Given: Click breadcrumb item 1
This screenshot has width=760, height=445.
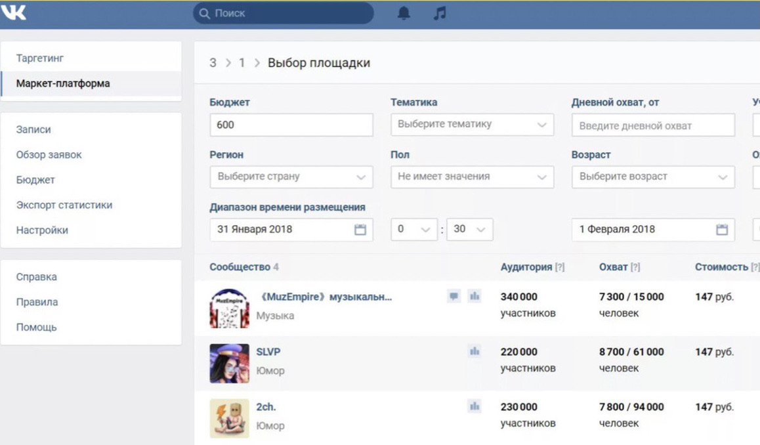Looking at the screenshot, I should coord(242,63).
